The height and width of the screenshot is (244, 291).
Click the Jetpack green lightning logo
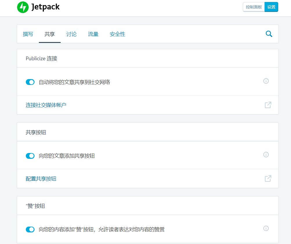[x=23, y=7]
